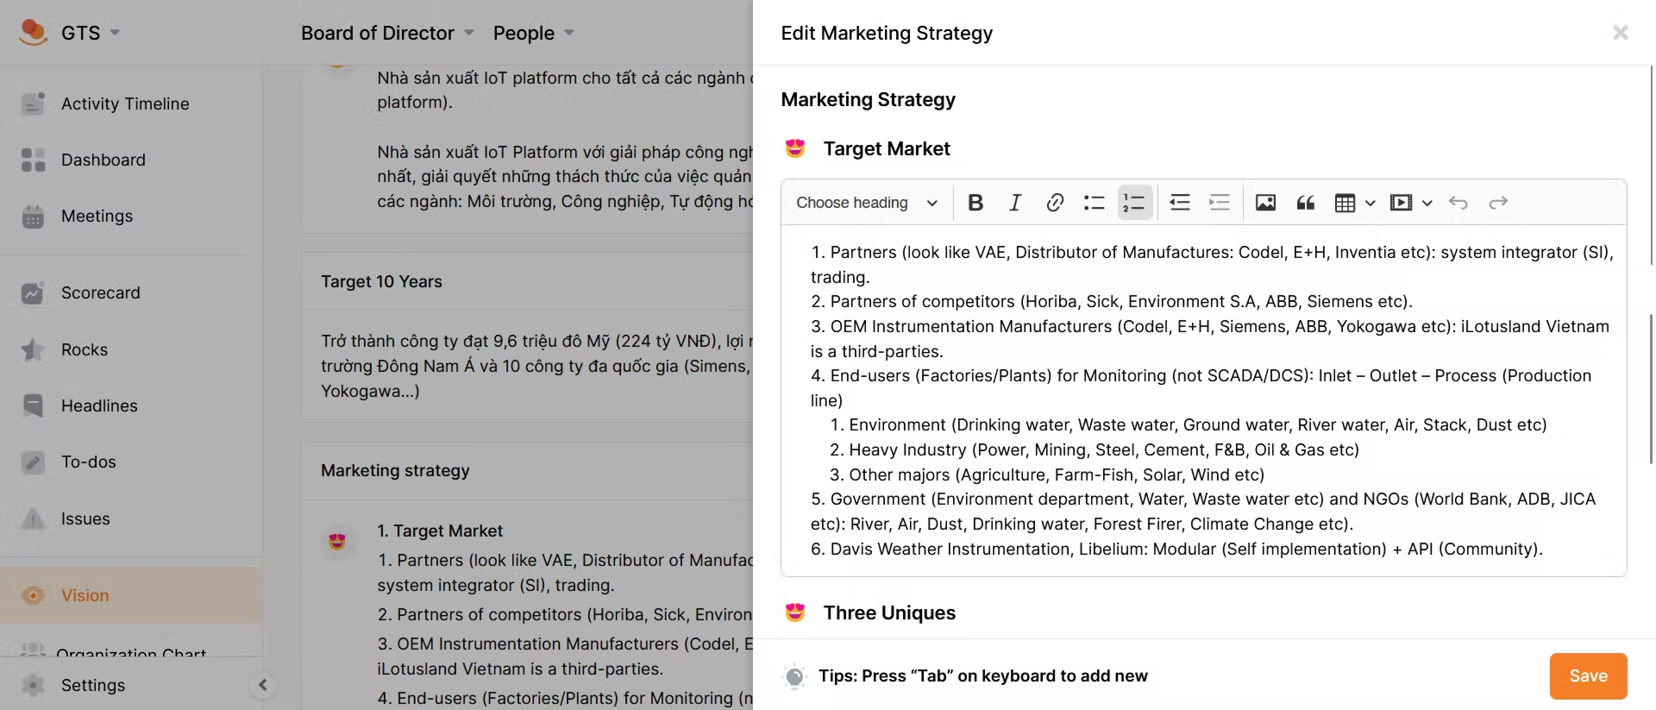Switch to bulleted list format

(x=1094, y=203)
